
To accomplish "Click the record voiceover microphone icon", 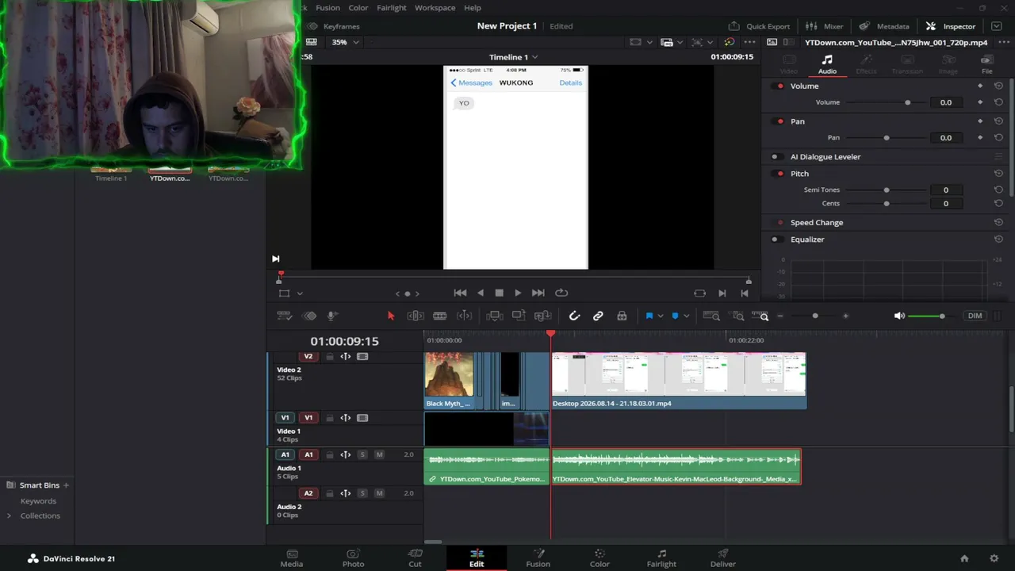I will click(332, 316).
